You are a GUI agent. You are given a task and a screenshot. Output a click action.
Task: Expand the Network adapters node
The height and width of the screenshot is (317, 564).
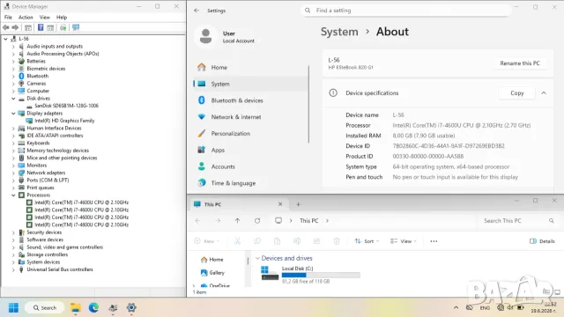[13, 173]
